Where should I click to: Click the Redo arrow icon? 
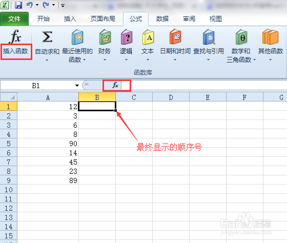pos(46,5)
